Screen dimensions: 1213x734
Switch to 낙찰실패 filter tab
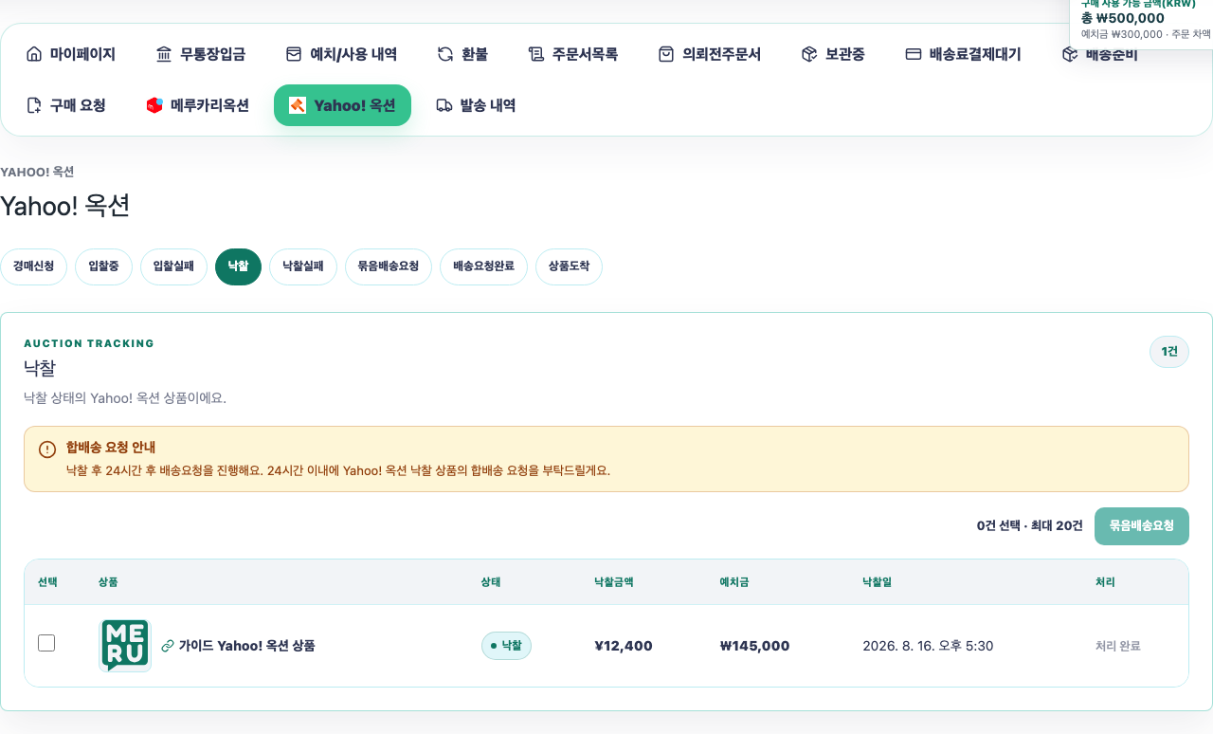click(303, 266)
